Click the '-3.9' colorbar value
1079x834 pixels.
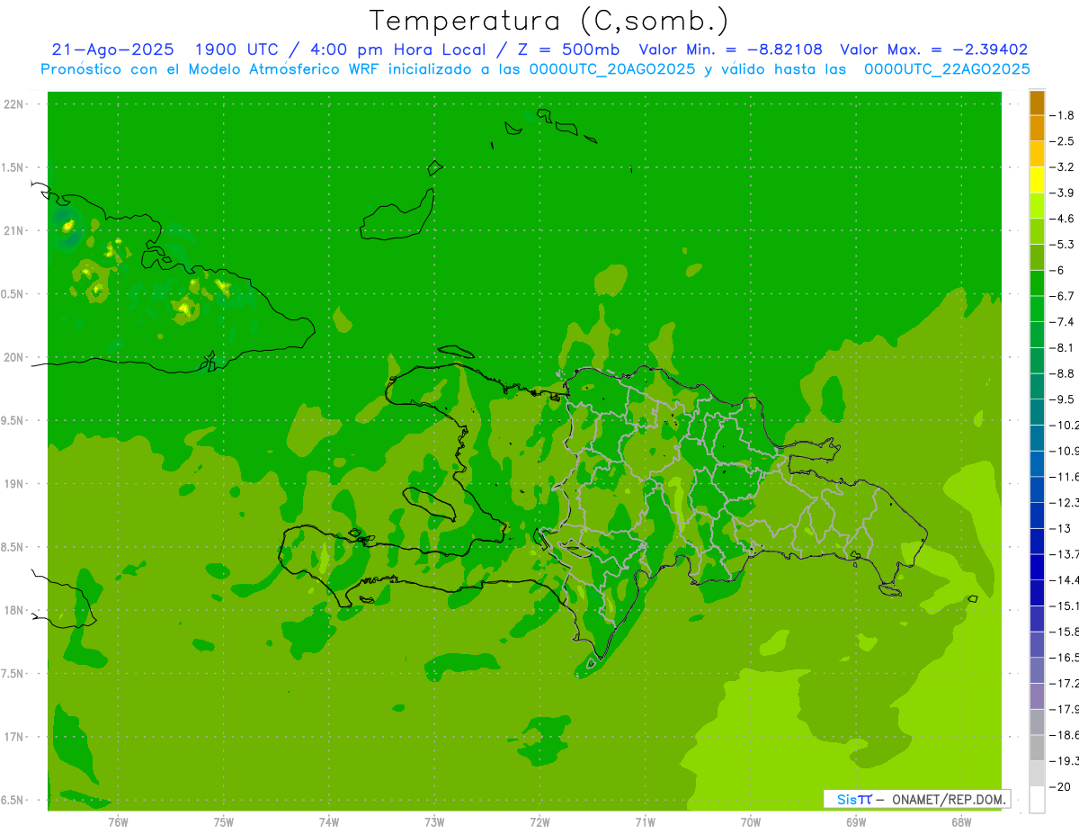point(1062,193)
